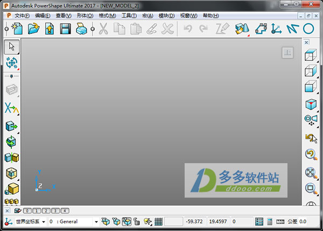Viewport: 323px width, 231px height.
Task: Open the 格式(M) menu
Action: pyautogui.click(x=107, y=16)
